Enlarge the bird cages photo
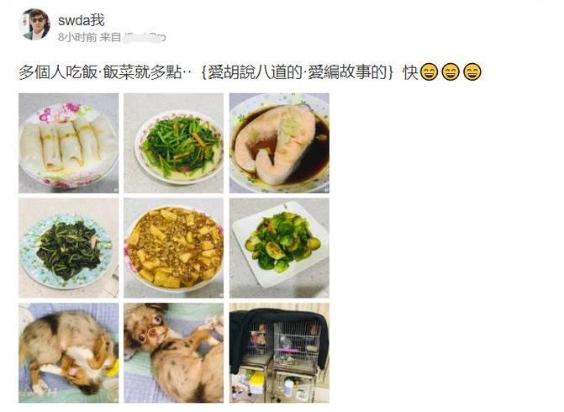Viewport: 564px width, 412px height. (x=280, y=352)
